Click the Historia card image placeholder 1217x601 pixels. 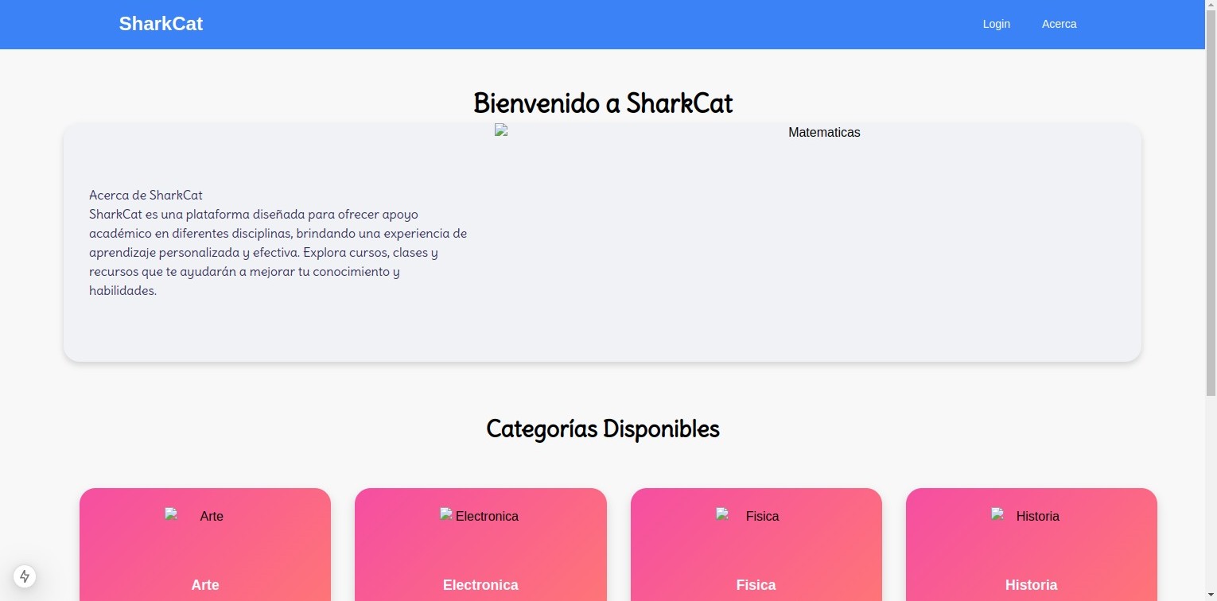tap(998, 515)
